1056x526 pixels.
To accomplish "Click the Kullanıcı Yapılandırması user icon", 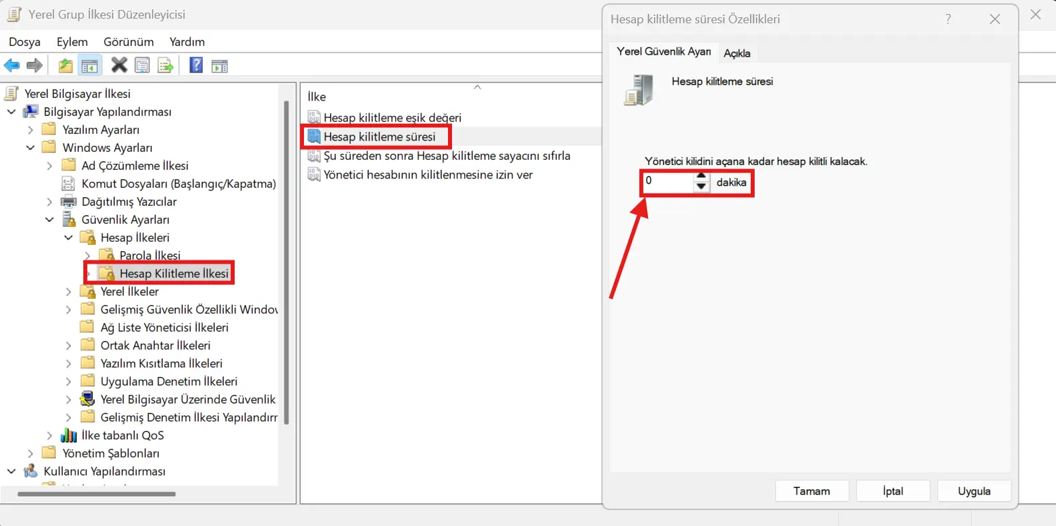I will coord(31,471).
